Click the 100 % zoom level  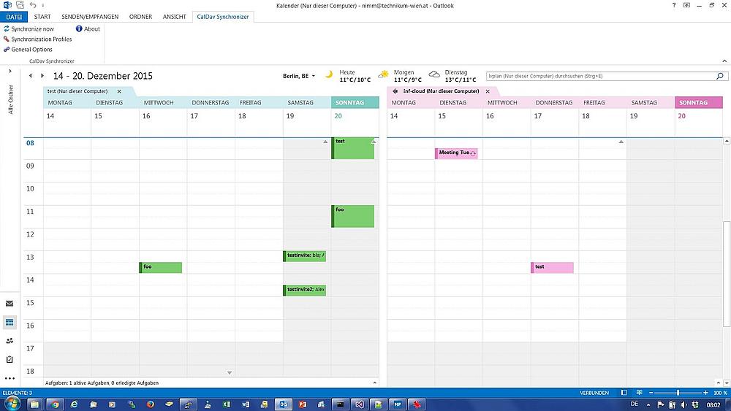coord(720,393)
